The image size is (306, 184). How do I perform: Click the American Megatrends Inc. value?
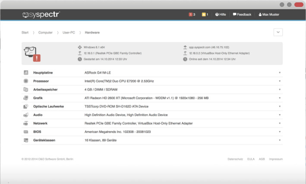pos(117,132)
